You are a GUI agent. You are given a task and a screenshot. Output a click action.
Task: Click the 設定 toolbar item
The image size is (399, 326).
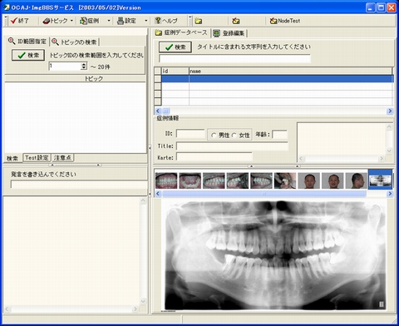tap(126, 21)
